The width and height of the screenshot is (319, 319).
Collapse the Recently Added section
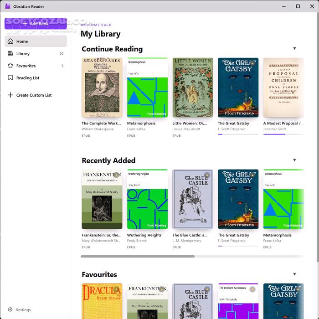pos(294,160)
